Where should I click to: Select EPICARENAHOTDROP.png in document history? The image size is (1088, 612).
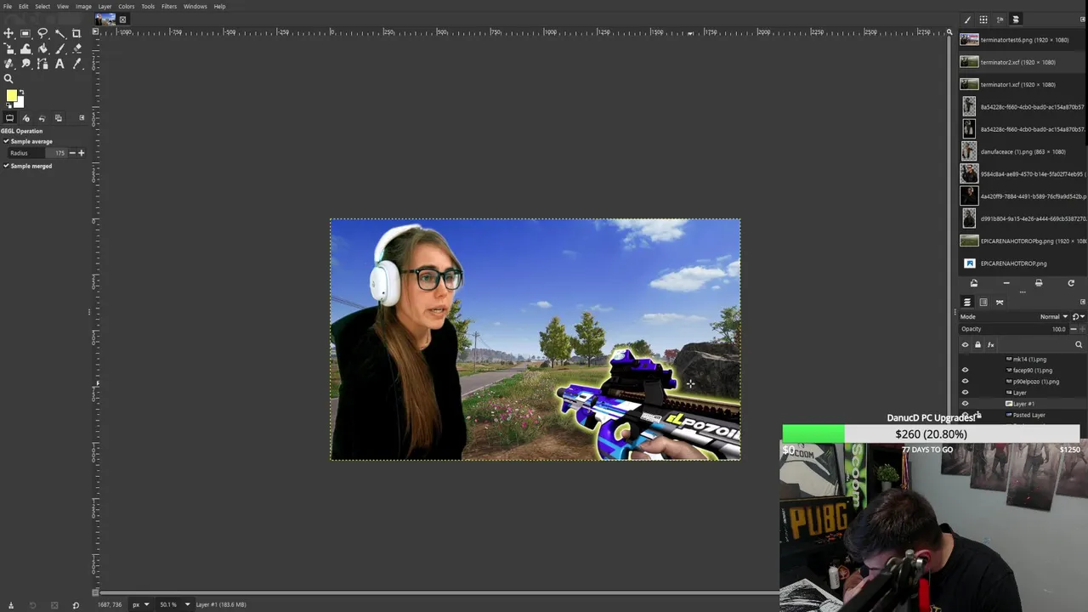coord(1020,263)
